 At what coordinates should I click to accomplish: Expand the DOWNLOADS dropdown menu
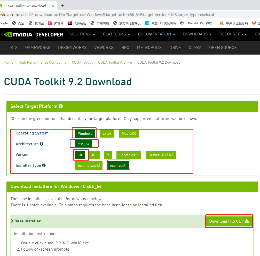(x=197, y=34)
